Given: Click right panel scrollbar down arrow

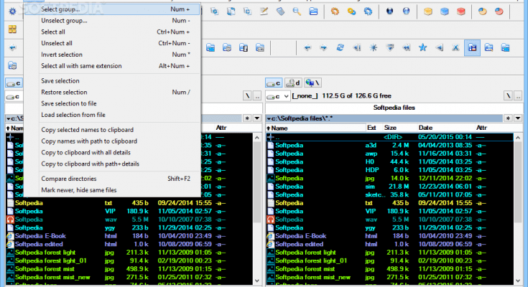Looking at the screenshot, I should tap(518, 281).
